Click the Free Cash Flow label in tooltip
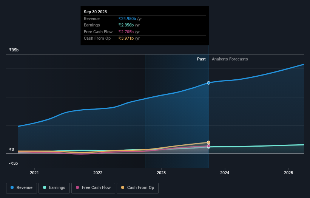The height and width of the screenshot is (198, 310). click(x=98, y=32)
